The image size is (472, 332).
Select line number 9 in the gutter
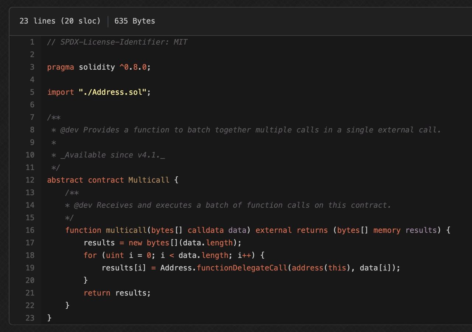pos(32,142)
